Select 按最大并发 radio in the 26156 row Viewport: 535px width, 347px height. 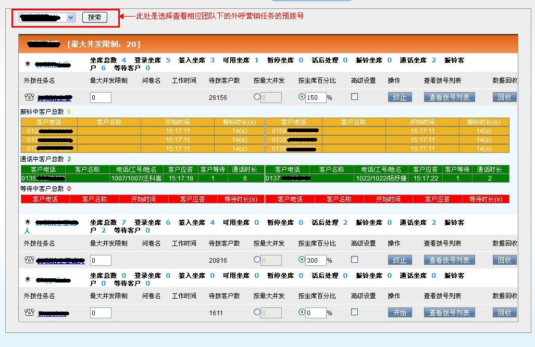pyautogui.click(x=257, y=97)
